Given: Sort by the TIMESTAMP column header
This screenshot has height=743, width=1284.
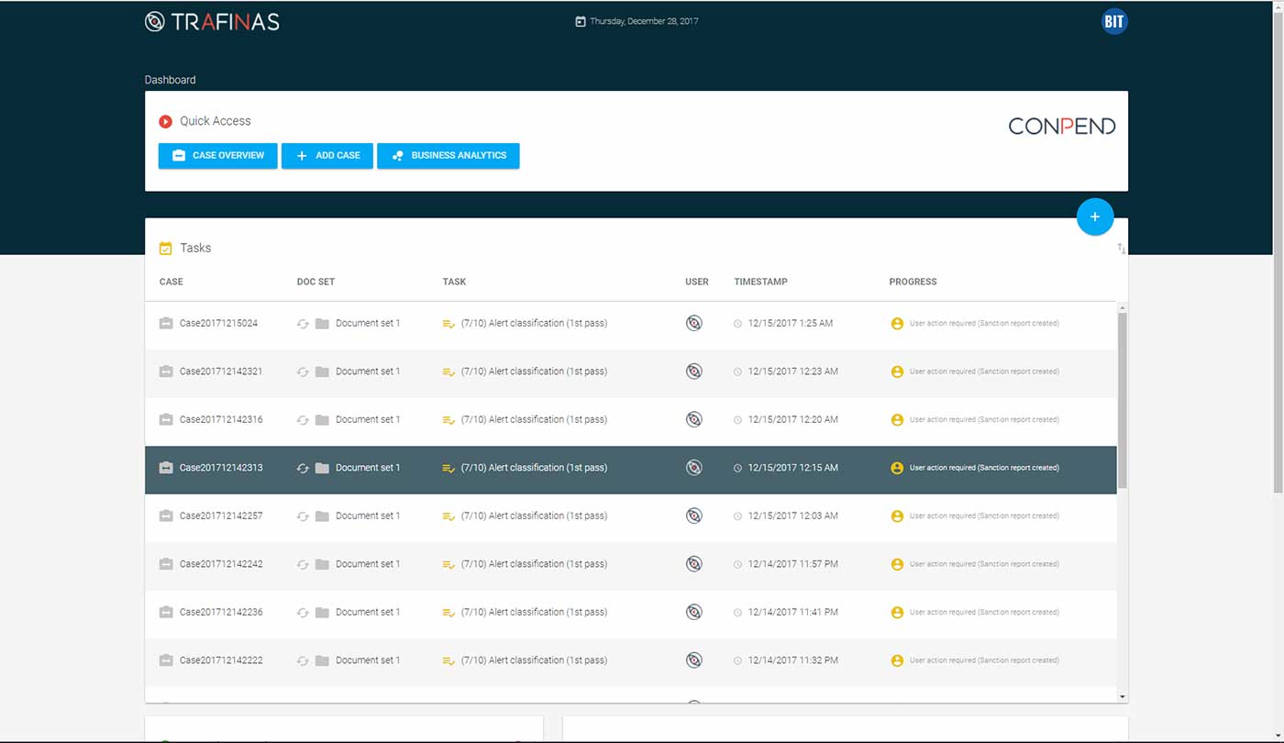Looking at the screenshot, I should 760,282.
